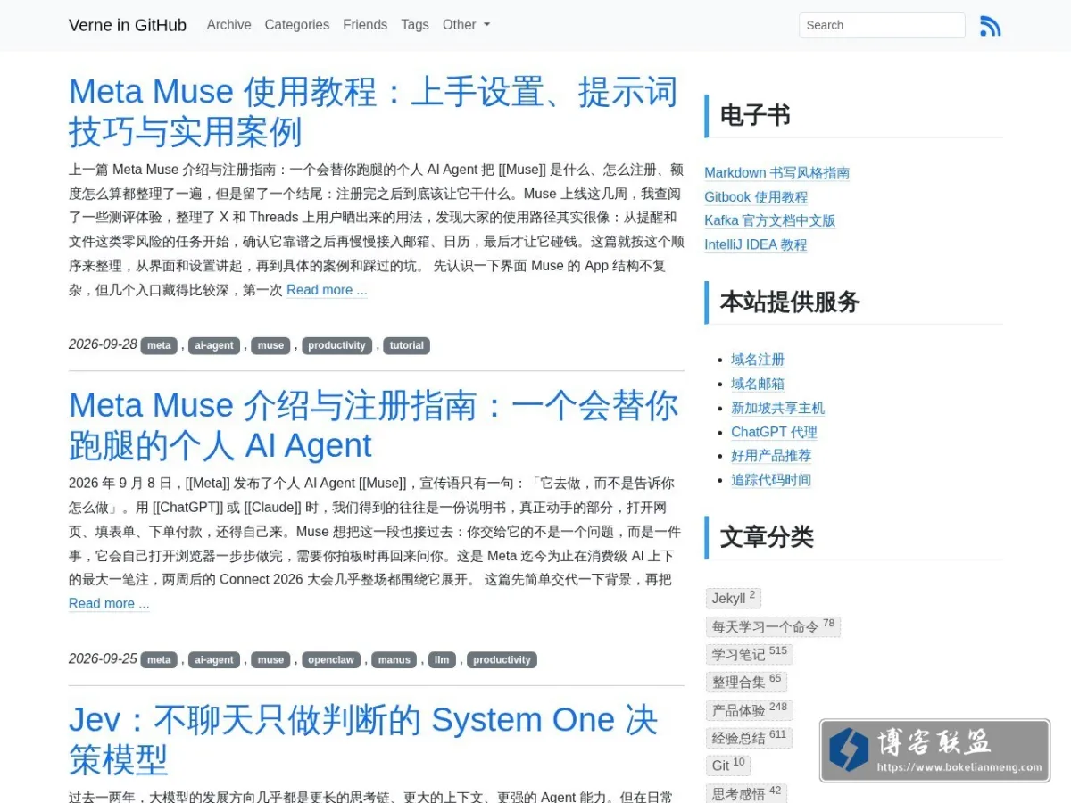Viewport: 1071px width, 803px height.
Task: Click the 2026-09-25 post date
Action: tap(103, 659)
